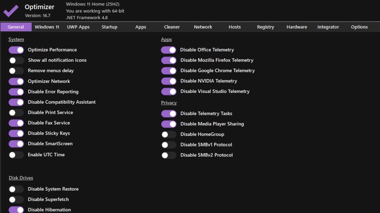This screenshot has height=213, width=380.
Task: Open the Network tab
Action: tap(203, 27)
